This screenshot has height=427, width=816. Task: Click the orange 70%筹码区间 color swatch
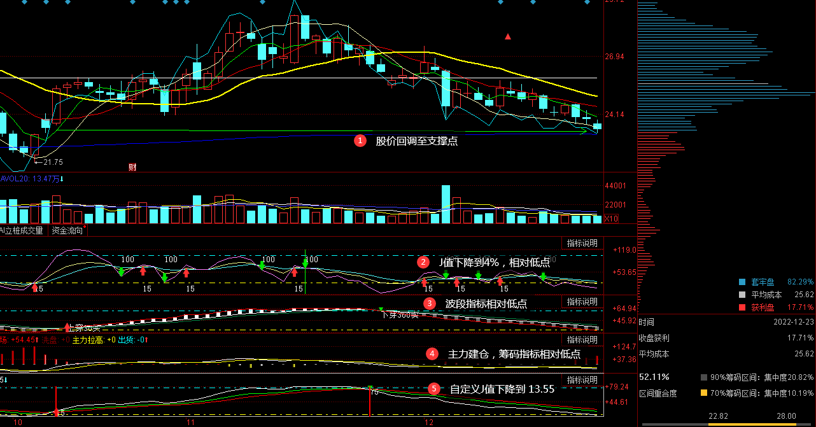coord(703,393)
